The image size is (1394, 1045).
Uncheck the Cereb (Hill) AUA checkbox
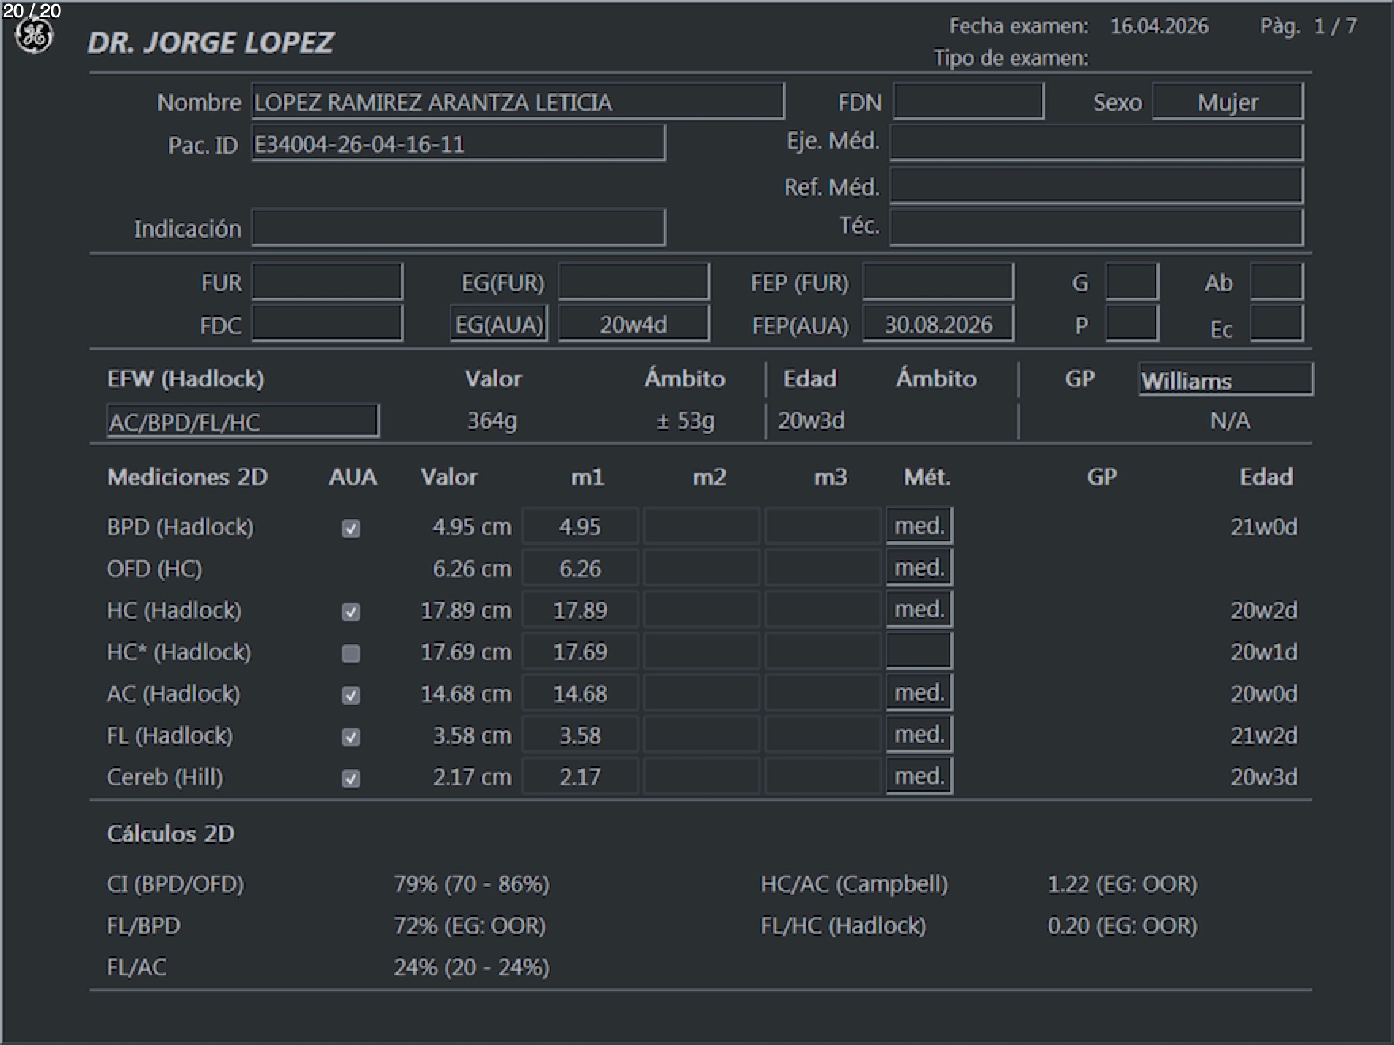(x=351, y=779)
